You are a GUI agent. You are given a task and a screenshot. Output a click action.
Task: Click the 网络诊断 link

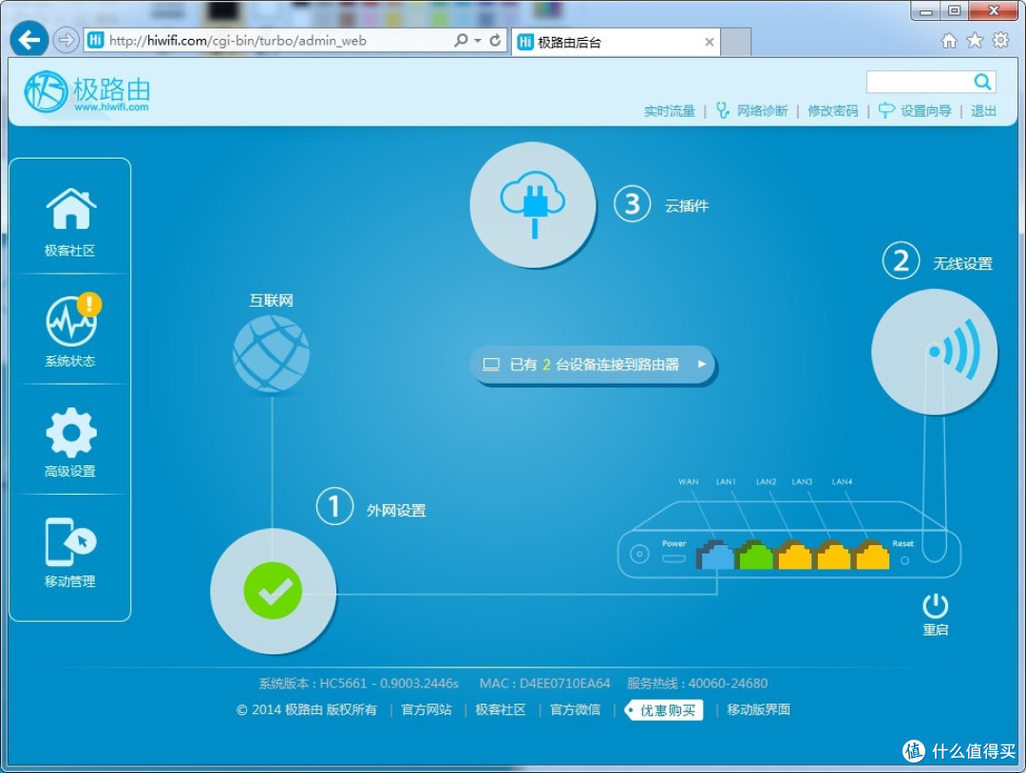[x=762, y=111]
